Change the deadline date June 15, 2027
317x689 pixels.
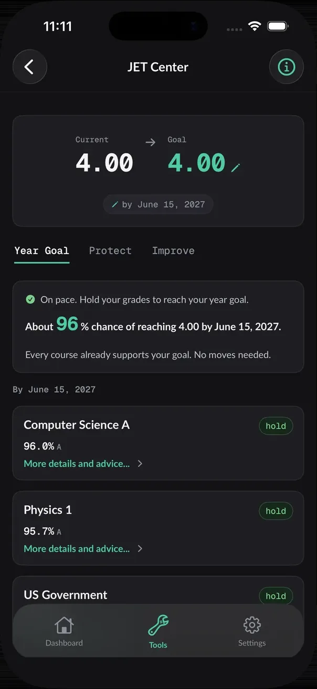(158, 204)
